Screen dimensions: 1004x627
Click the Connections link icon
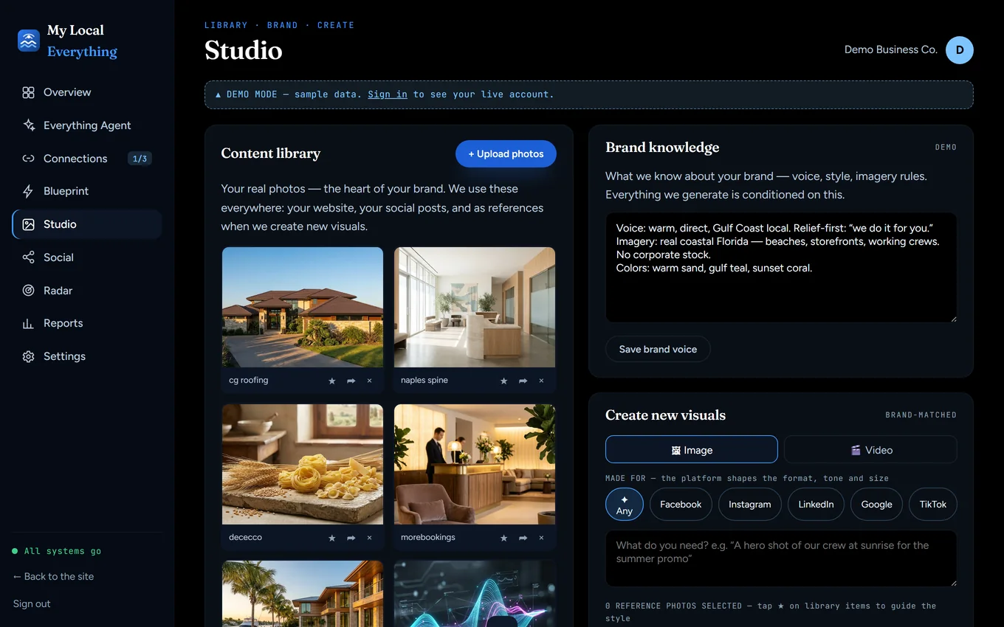coord(28,159)
